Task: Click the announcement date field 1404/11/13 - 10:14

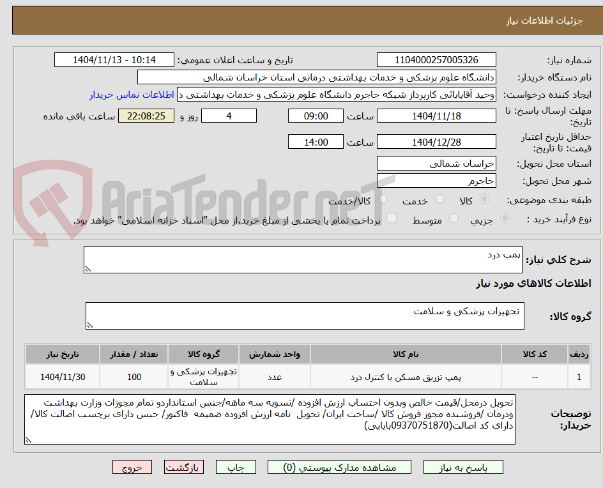Action: coord(114,60)
